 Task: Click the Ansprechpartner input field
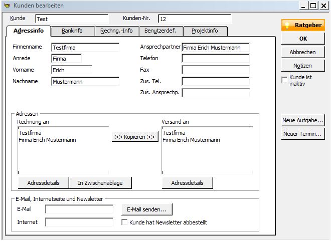pyautogui.click(x=216, y=48)
